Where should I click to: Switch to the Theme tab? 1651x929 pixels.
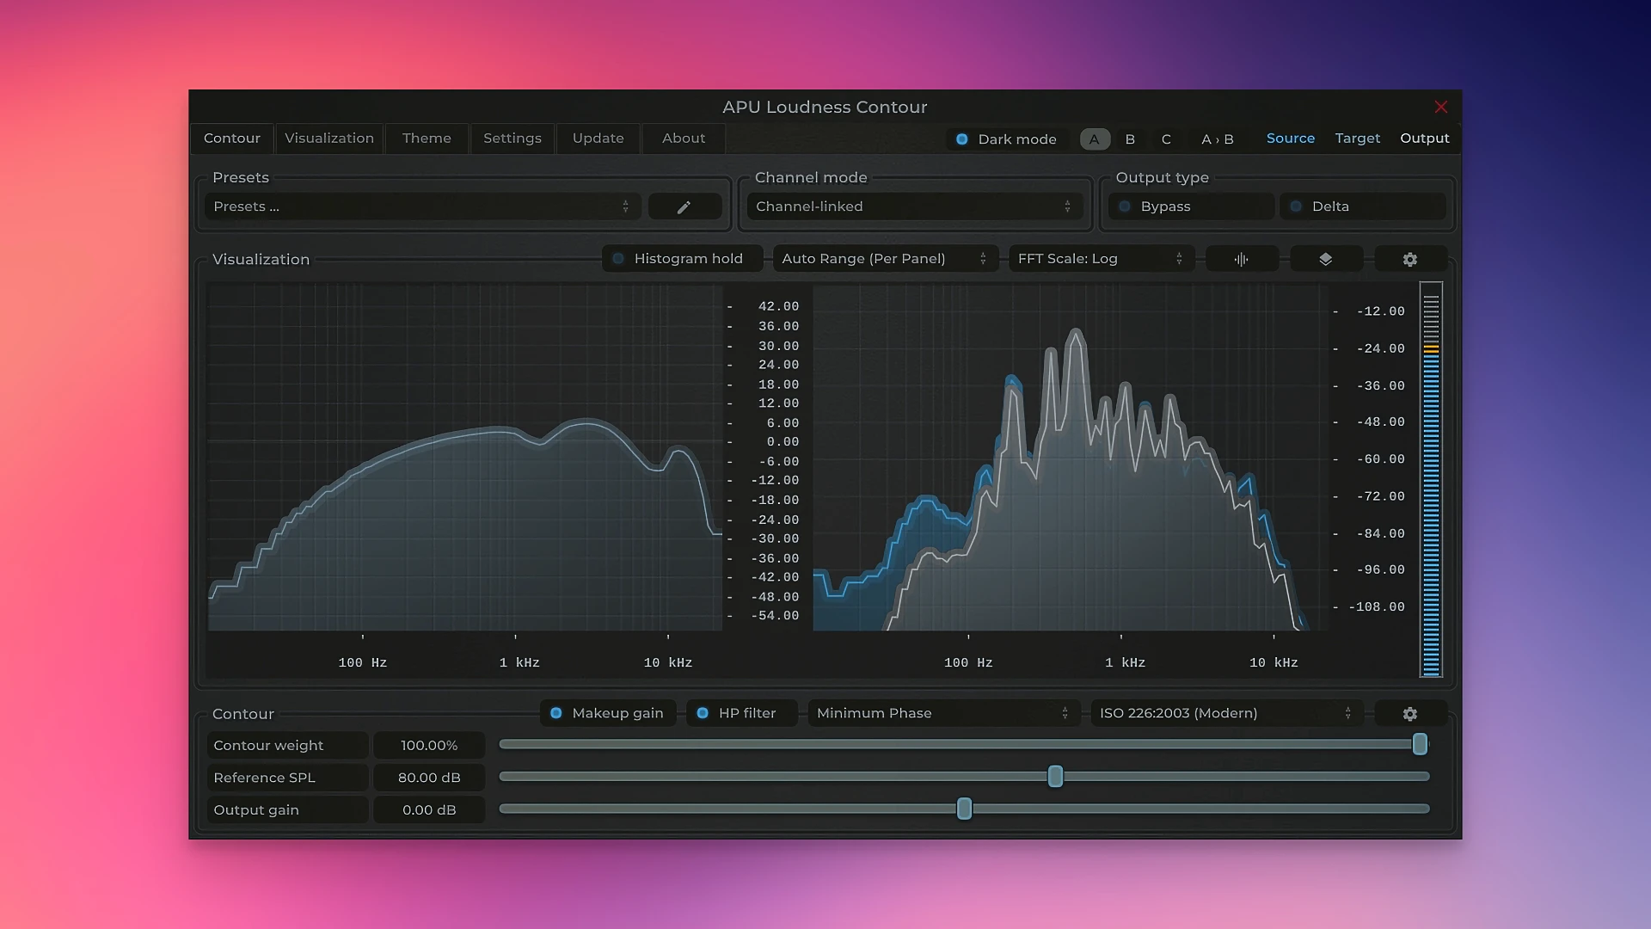(x=427, y=138)
